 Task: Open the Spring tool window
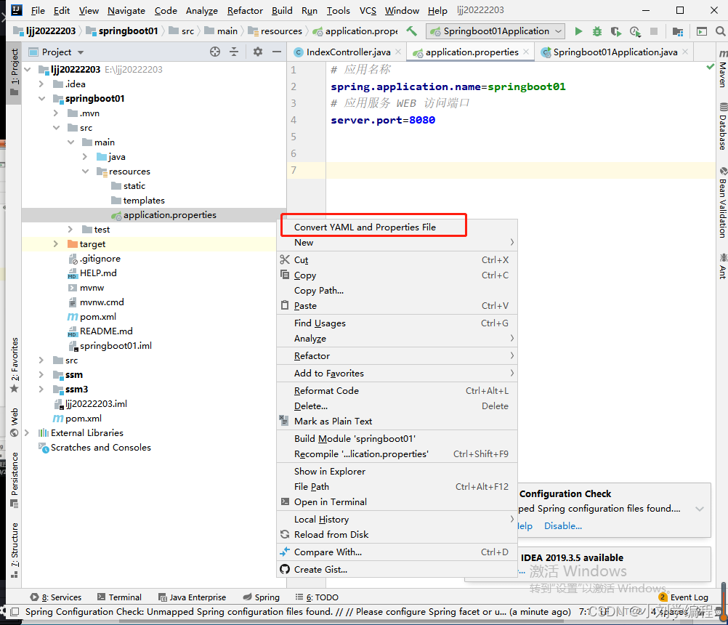261,597
